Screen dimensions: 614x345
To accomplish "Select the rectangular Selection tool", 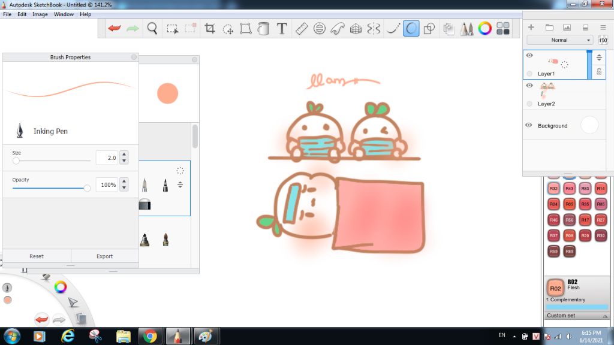I will coord(172,29).
